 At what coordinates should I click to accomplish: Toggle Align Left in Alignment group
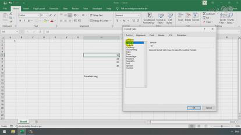61,21
